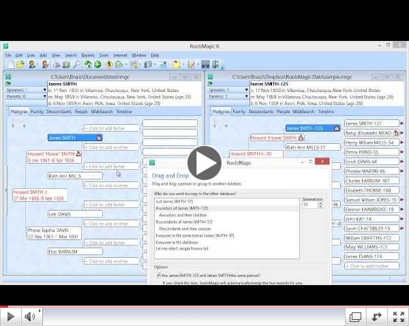
Task: Switch to Timeline tab in sample.rmgc window
Action: [x=326, y=111]
